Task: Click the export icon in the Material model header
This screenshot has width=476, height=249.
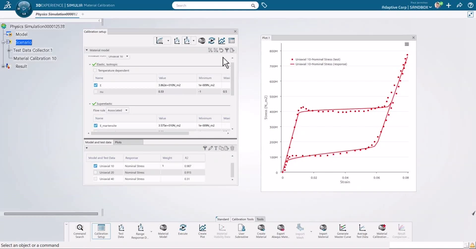Action: pyautogui.click(x=232, y=50)
